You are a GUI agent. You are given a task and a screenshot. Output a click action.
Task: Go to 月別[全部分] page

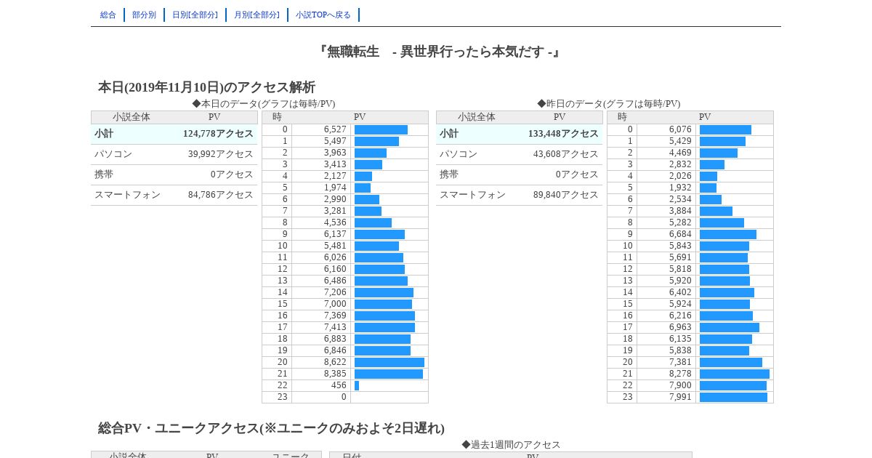tap(257, 15)
